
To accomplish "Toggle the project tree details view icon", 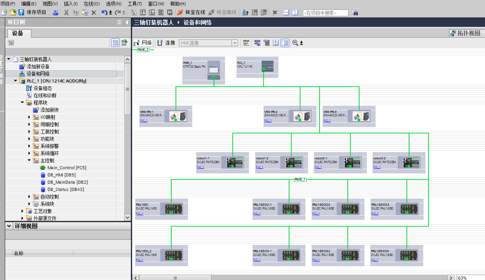I will (115, 43).
